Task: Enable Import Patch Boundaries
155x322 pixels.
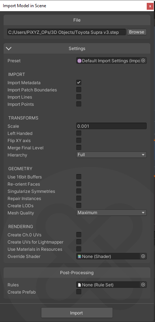Action: (79, 90)
